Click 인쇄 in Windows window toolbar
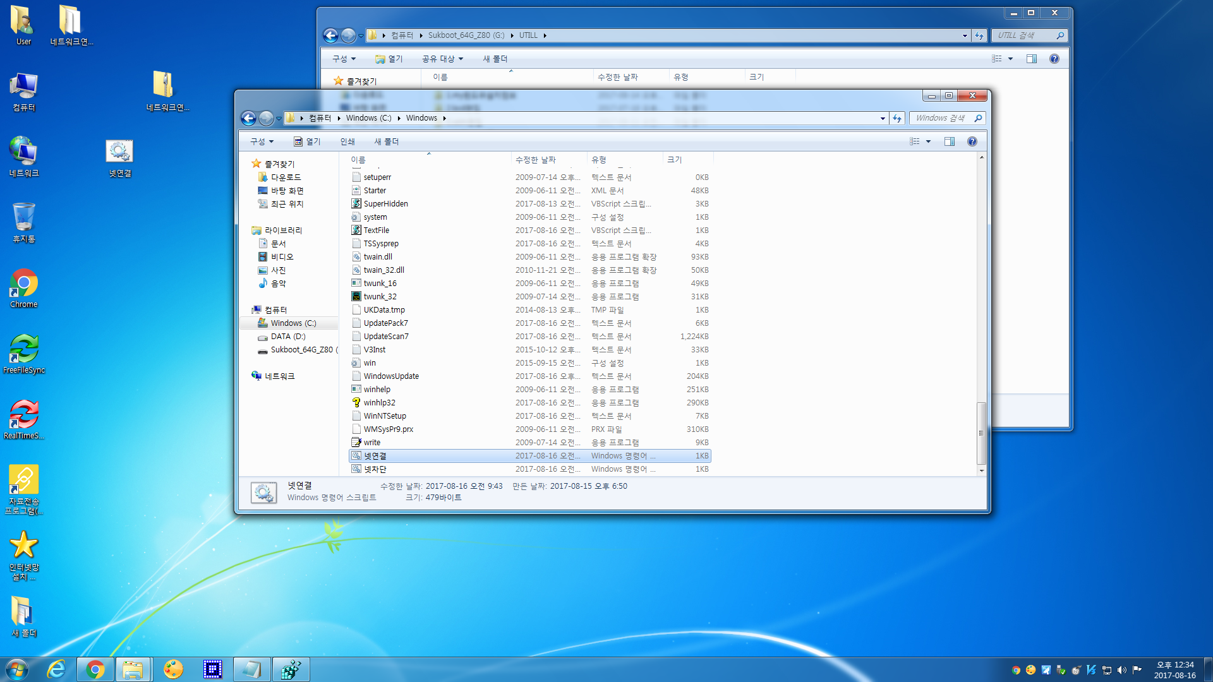The height and width of the screenshot is (682, 1213). (x=347, y=141)
